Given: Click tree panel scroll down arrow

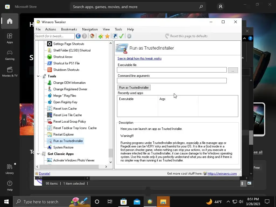Looking at the screenshot, I should pos(111,162).
